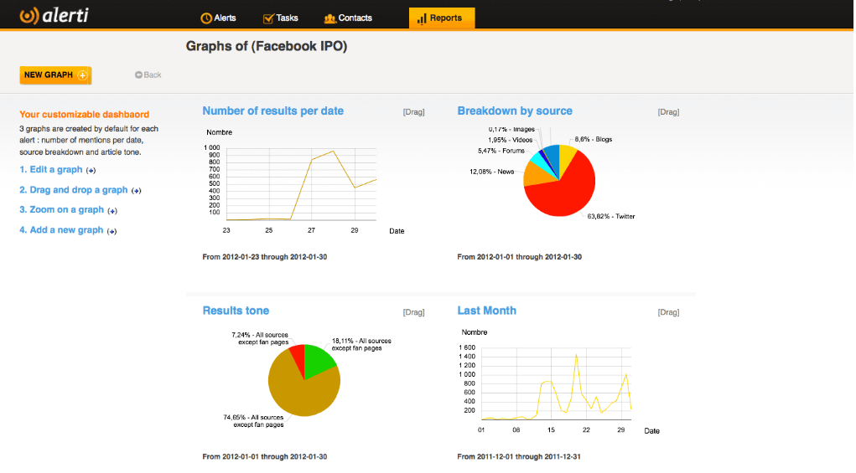Click the Drag handle of Number of results per date
Screen dimensions: 856x473
tap(414, 111)
